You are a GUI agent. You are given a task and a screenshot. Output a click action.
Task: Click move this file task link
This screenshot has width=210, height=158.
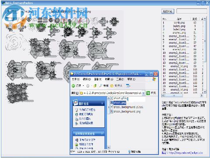[x=86, y=144]
